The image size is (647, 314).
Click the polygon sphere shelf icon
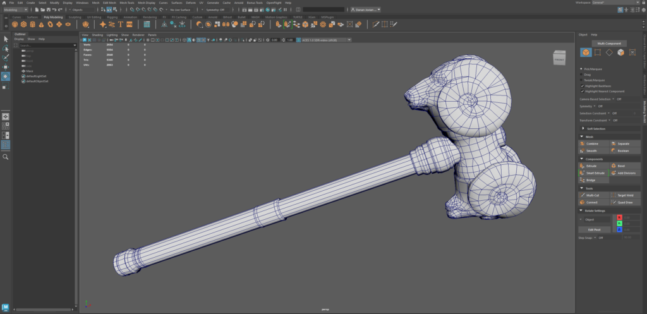coord(15,25)
